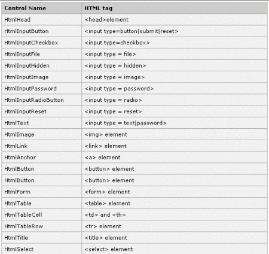
Task: Select the HtmlInputFile cell
Action: tap(41, 54)
